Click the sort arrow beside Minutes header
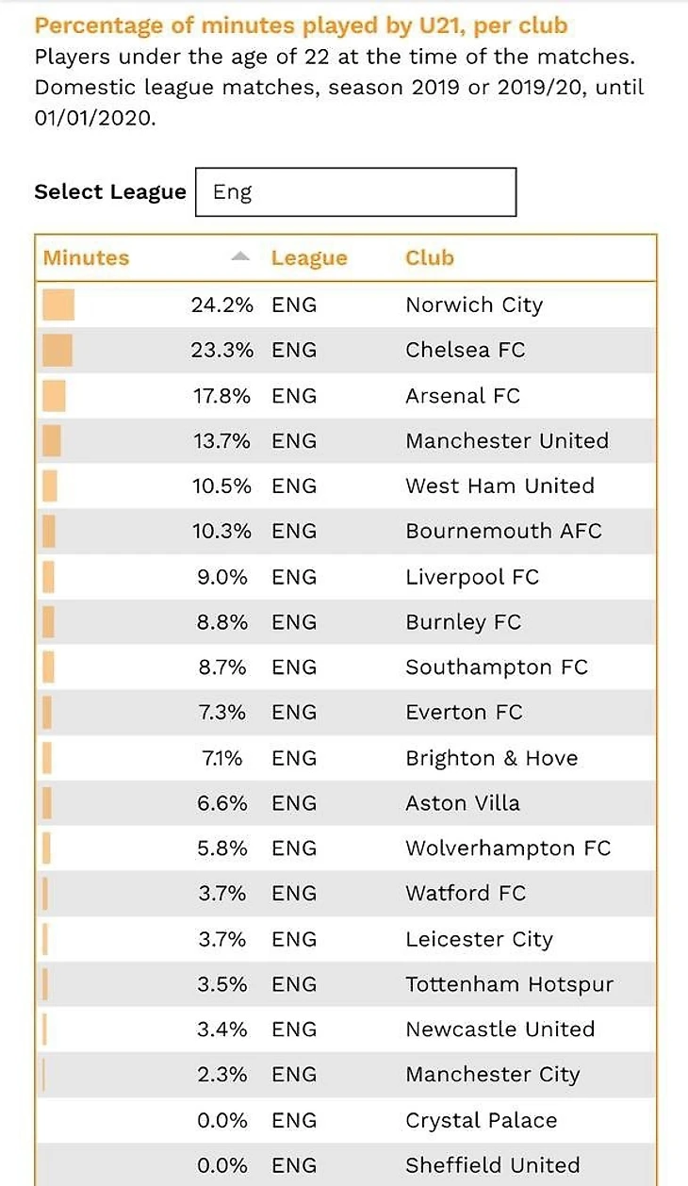The width and height of the screenshot is (688, 1186). (241, 256)
